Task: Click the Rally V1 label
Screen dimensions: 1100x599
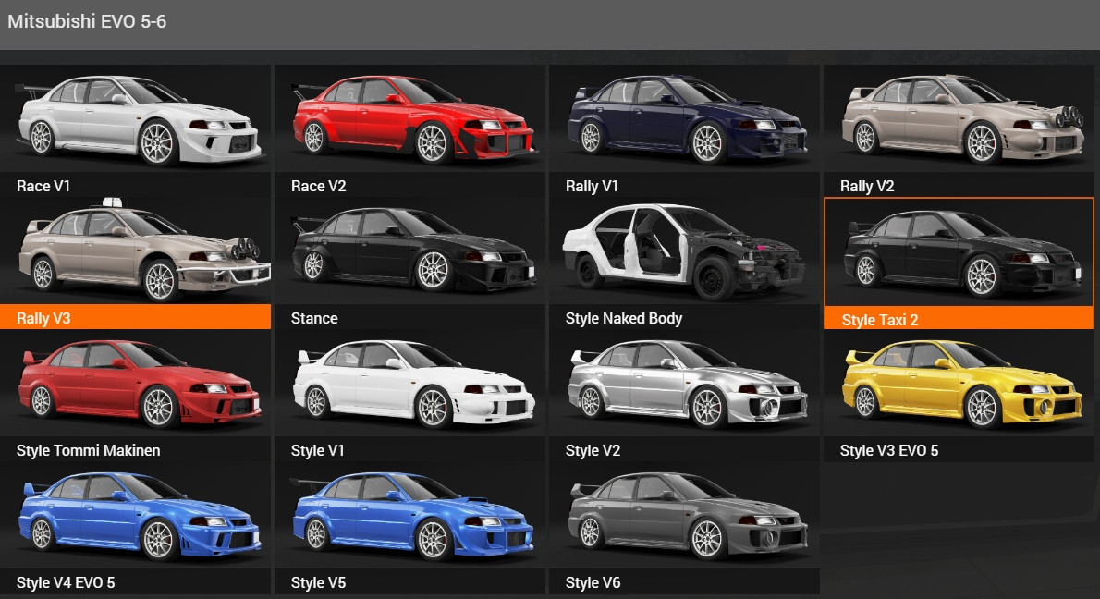Action: click(593, 186)
